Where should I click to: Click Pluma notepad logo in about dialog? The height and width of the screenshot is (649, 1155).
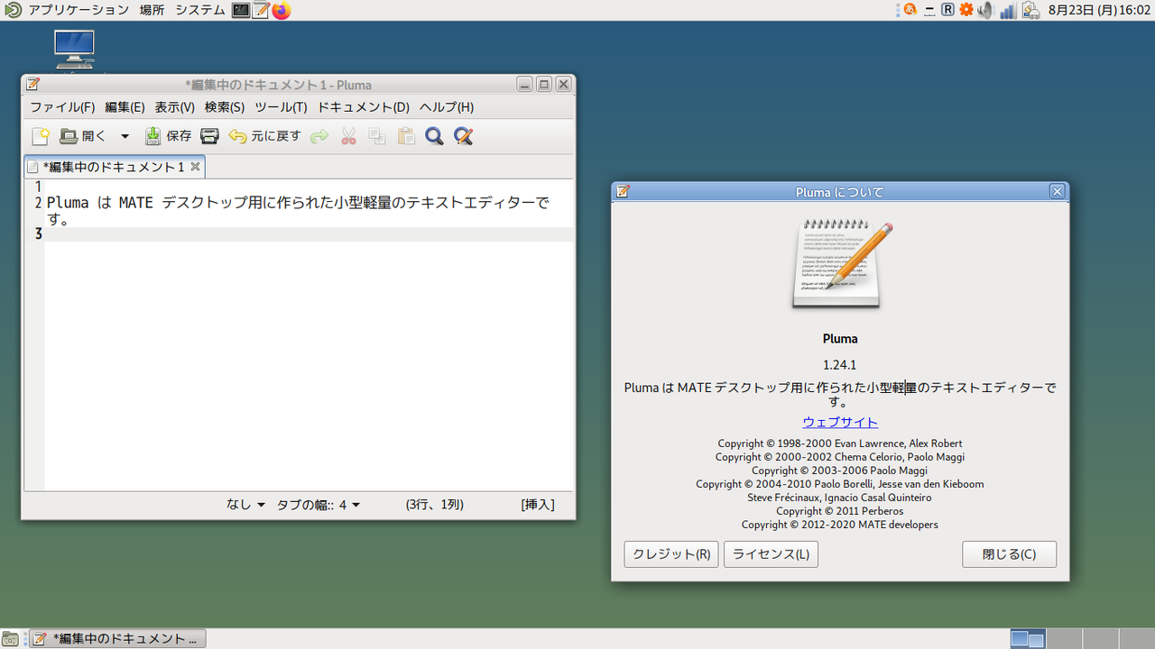click(840, 262)
